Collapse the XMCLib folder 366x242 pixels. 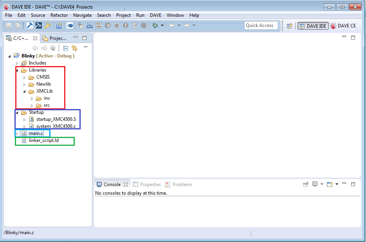pyautogui.click(x=25, y=91)
